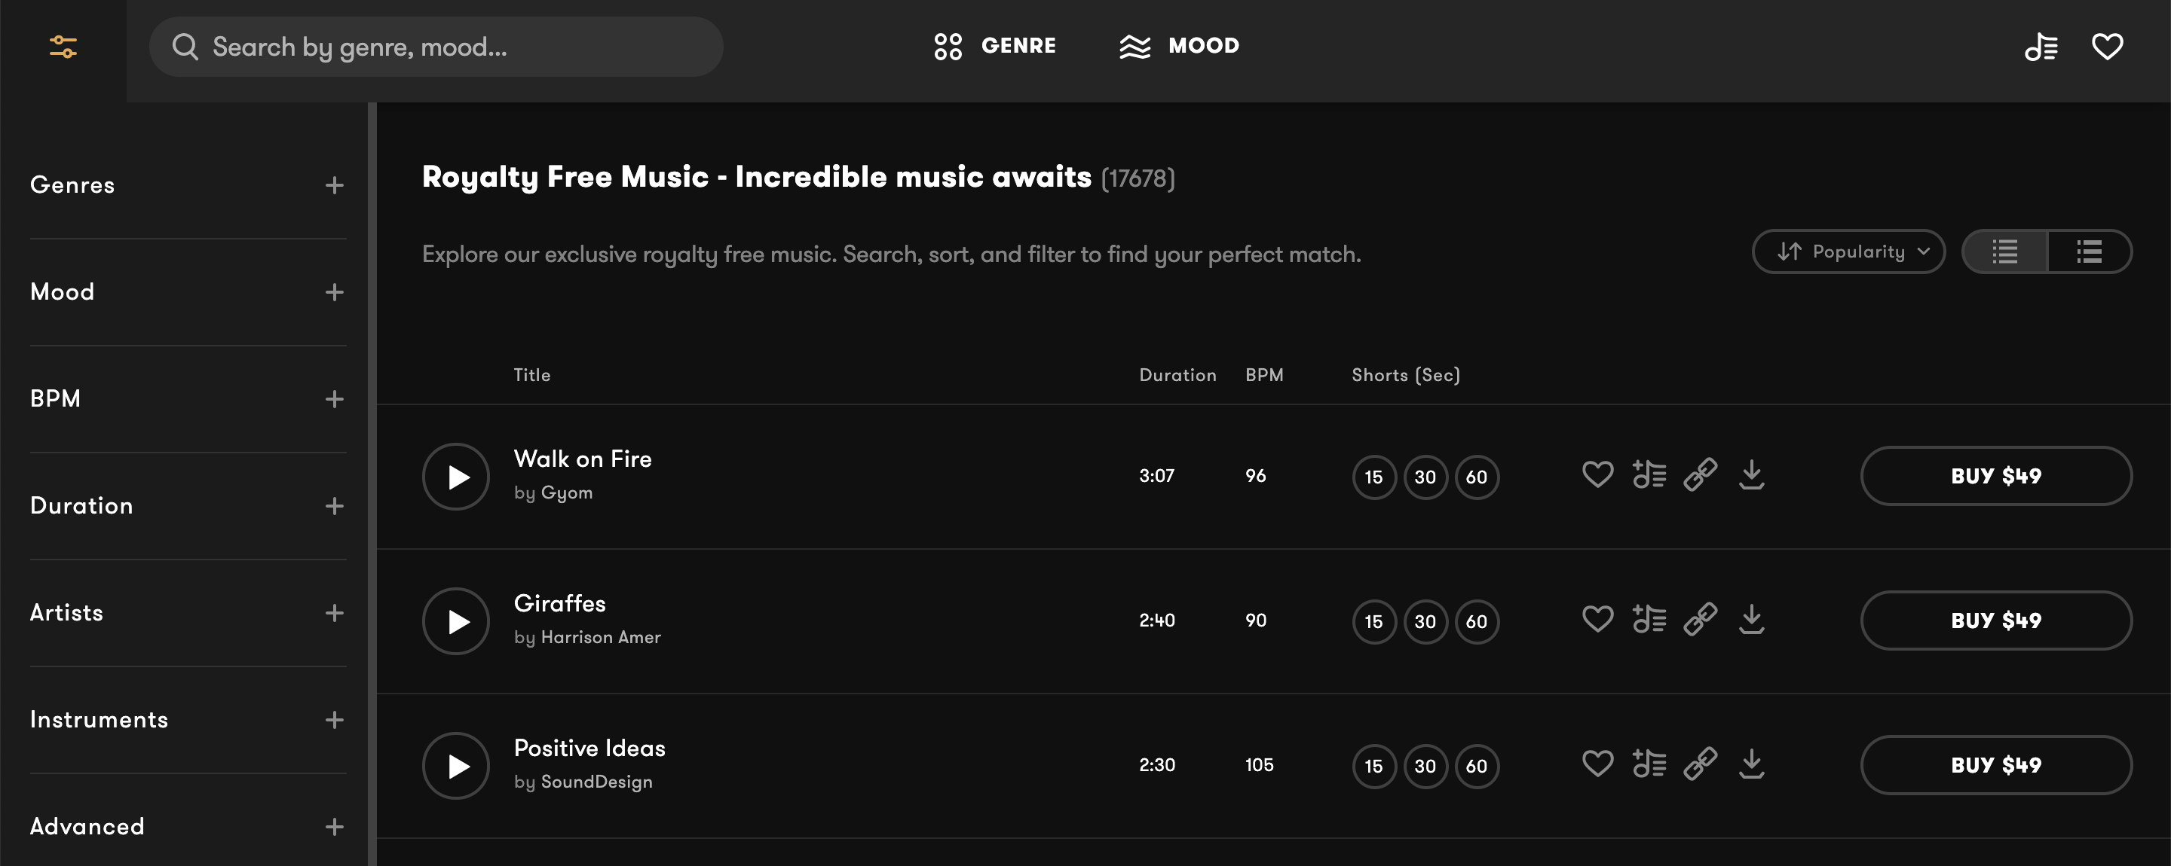The height and width of the screenshot is (866, 2171).
Task: Open the playlist icon in header
Action: [2041, 47]
